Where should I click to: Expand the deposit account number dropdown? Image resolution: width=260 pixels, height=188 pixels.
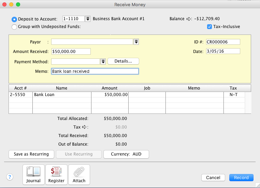pos(88,19)
